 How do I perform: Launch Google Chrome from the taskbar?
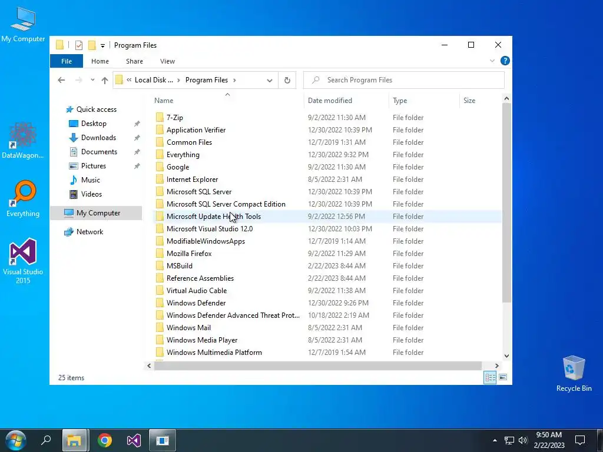[x=105, y=440]
